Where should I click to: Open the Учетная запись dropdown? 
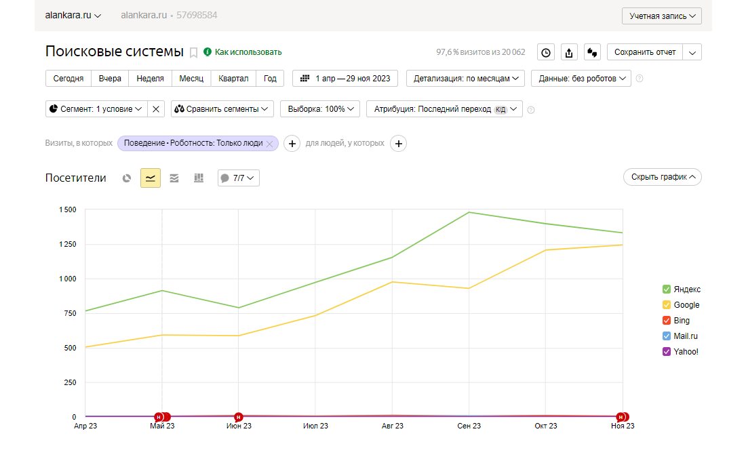(662, 16)
